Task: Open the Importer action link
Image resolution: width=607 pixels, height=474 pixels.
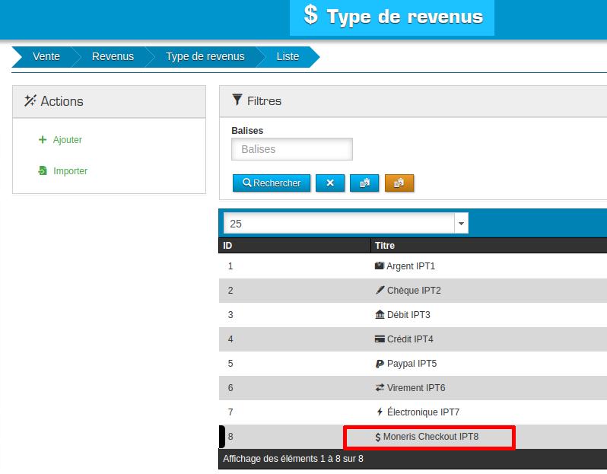Action: (x=70, y=171)
